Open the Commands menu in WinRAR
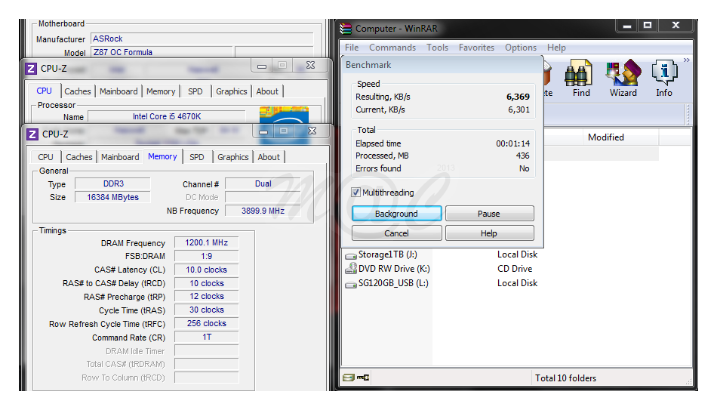The height and width of the screenshot is (410, 717). coord(392,48)
